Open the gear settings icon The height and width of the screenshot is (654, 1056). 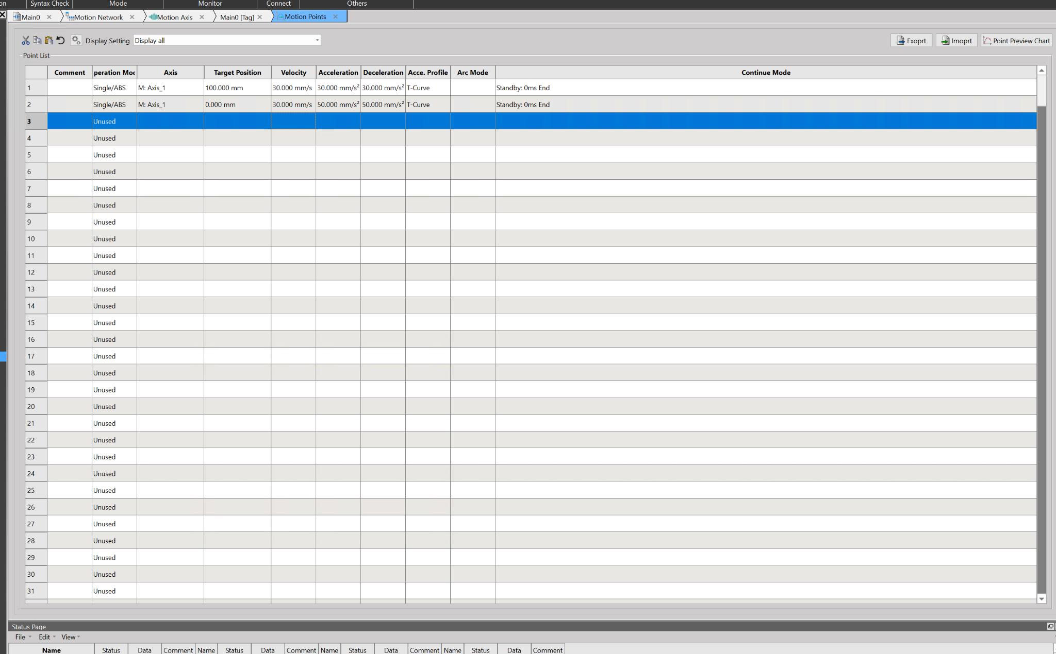pyautogui.click(x=76, y=40)
